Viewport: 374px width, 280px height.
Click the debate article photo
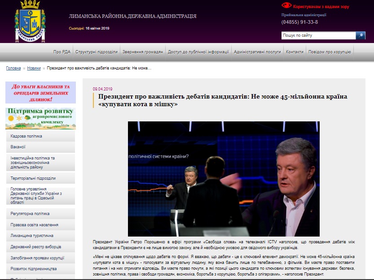pos(224,178)
